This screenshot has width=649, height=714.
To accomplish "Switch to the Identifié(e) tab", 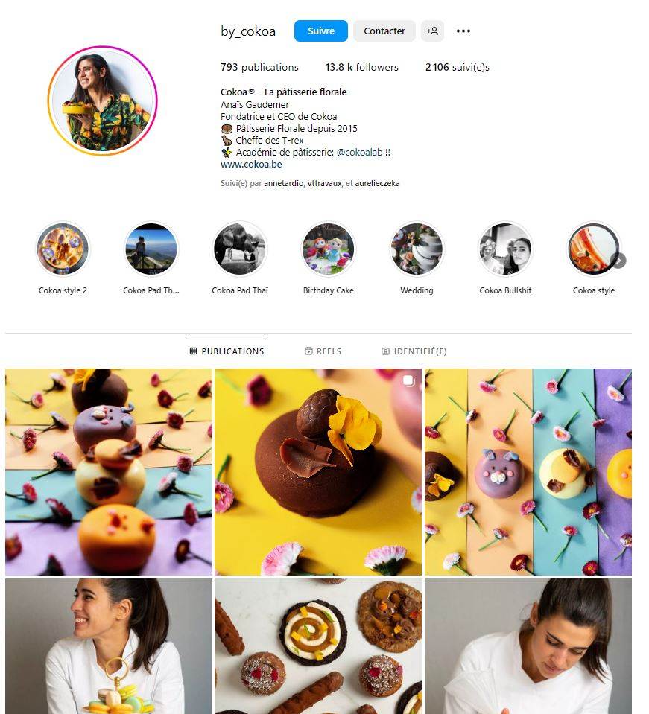I will click(x=414, y=351).
